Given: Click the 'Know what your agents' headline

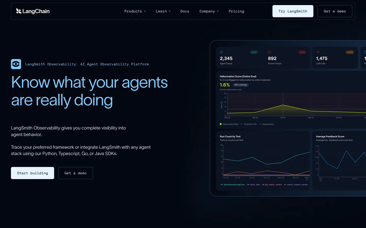Looking at the screenshot, I should pos(89,83).
